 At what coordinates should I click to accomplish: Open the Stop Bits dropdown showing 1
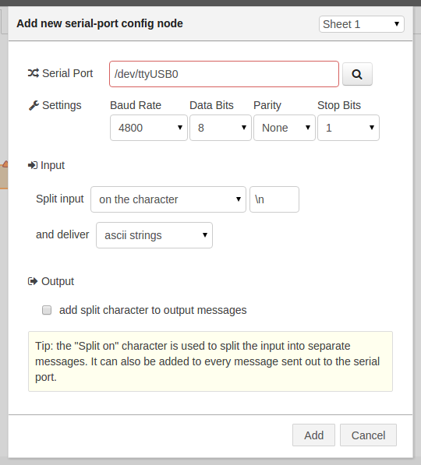(x=348, y=128)
